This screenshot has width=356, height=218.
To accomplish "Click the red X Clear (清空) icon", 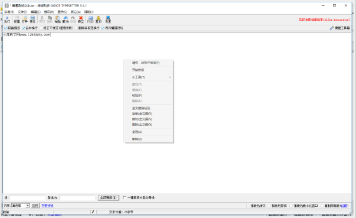I will click(81, 19).
